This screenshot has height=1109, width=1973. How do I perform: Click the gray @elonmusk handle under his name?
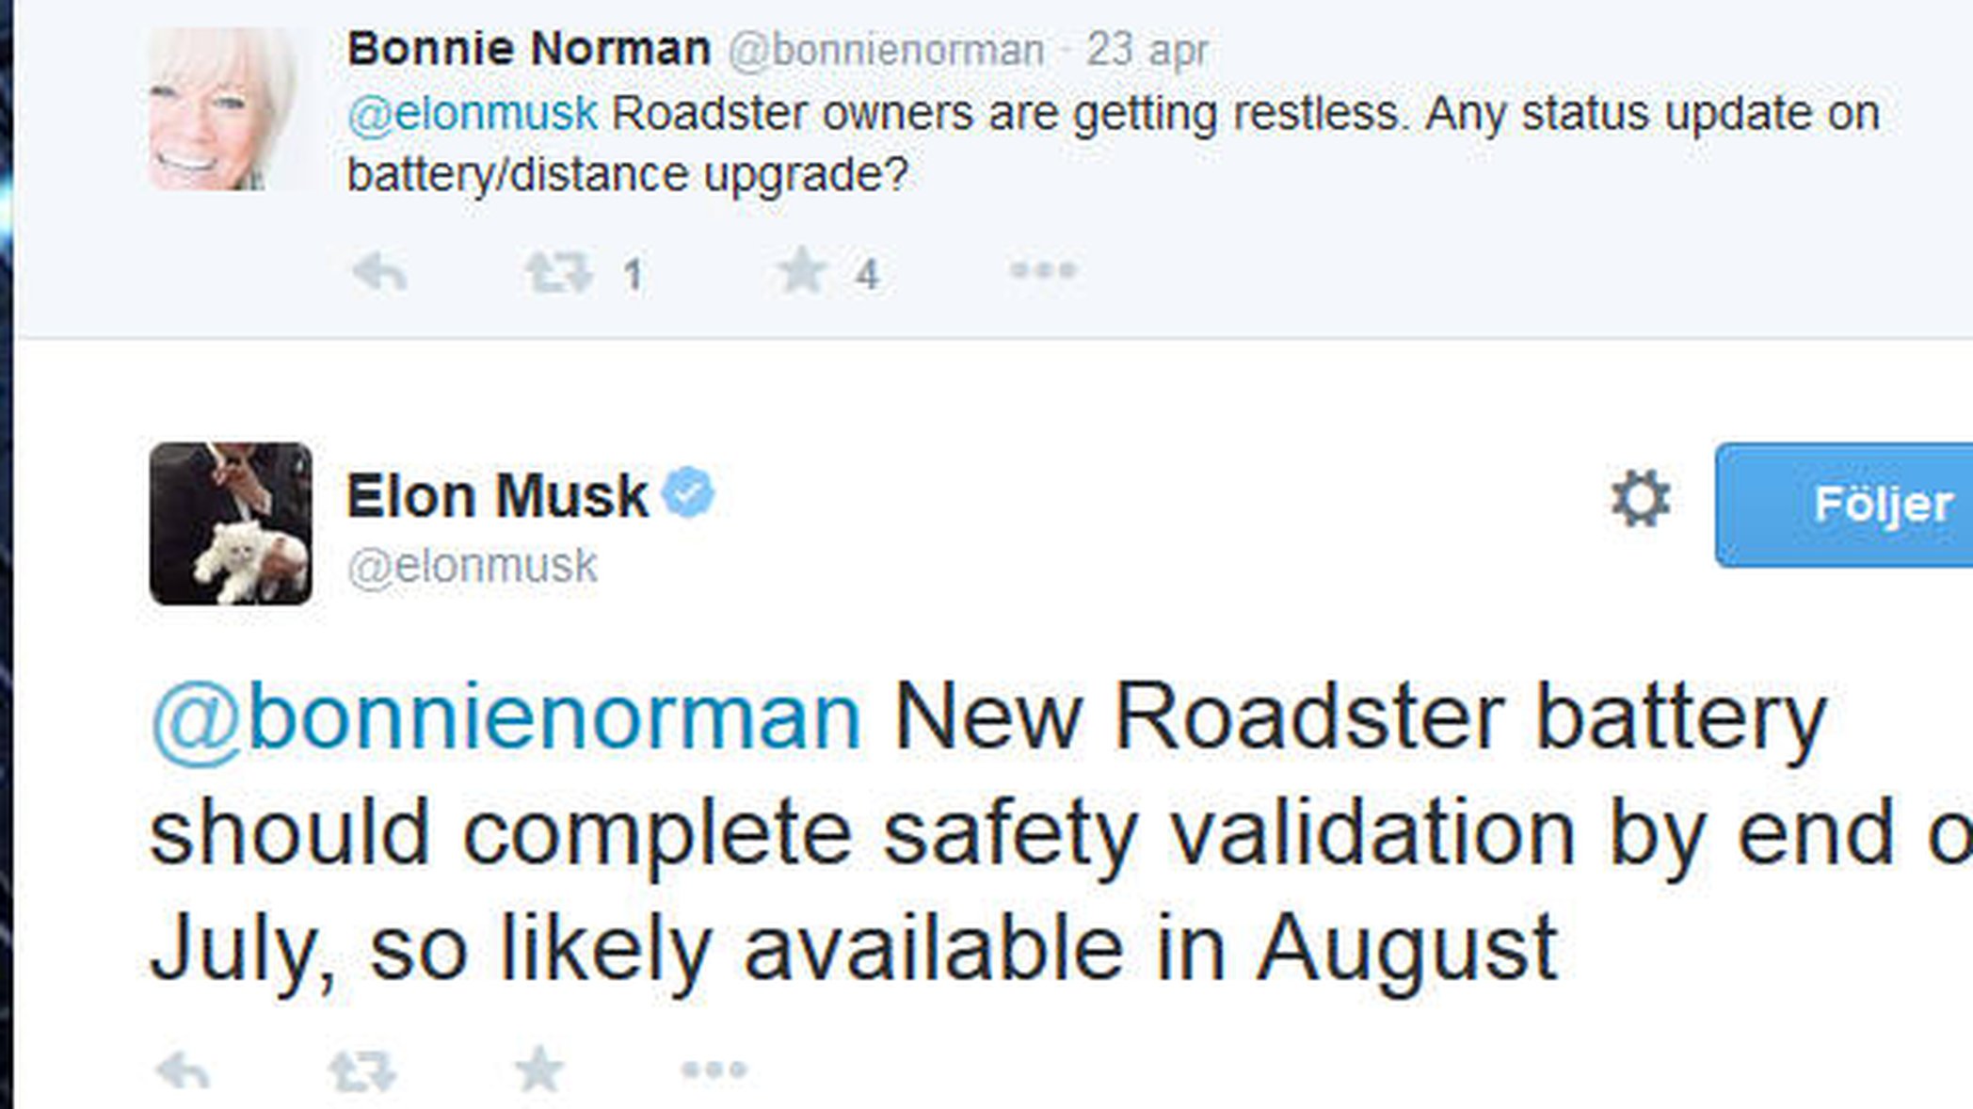pos(473,567)
